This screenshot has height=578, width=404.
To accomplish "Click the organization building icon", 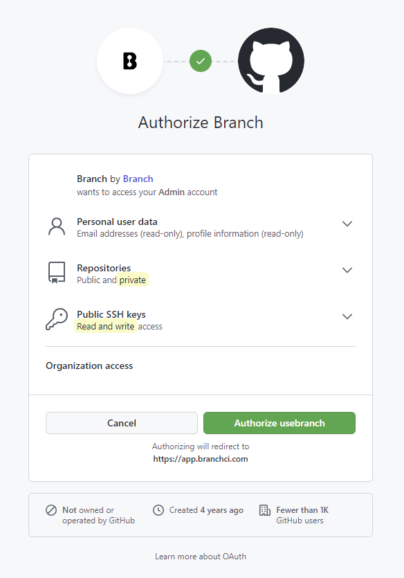I will point(265,510).
